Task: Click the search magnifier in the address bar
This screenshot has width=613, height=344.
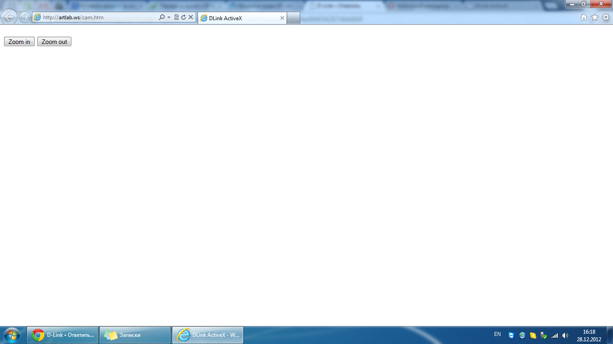Action: point(162,17)
